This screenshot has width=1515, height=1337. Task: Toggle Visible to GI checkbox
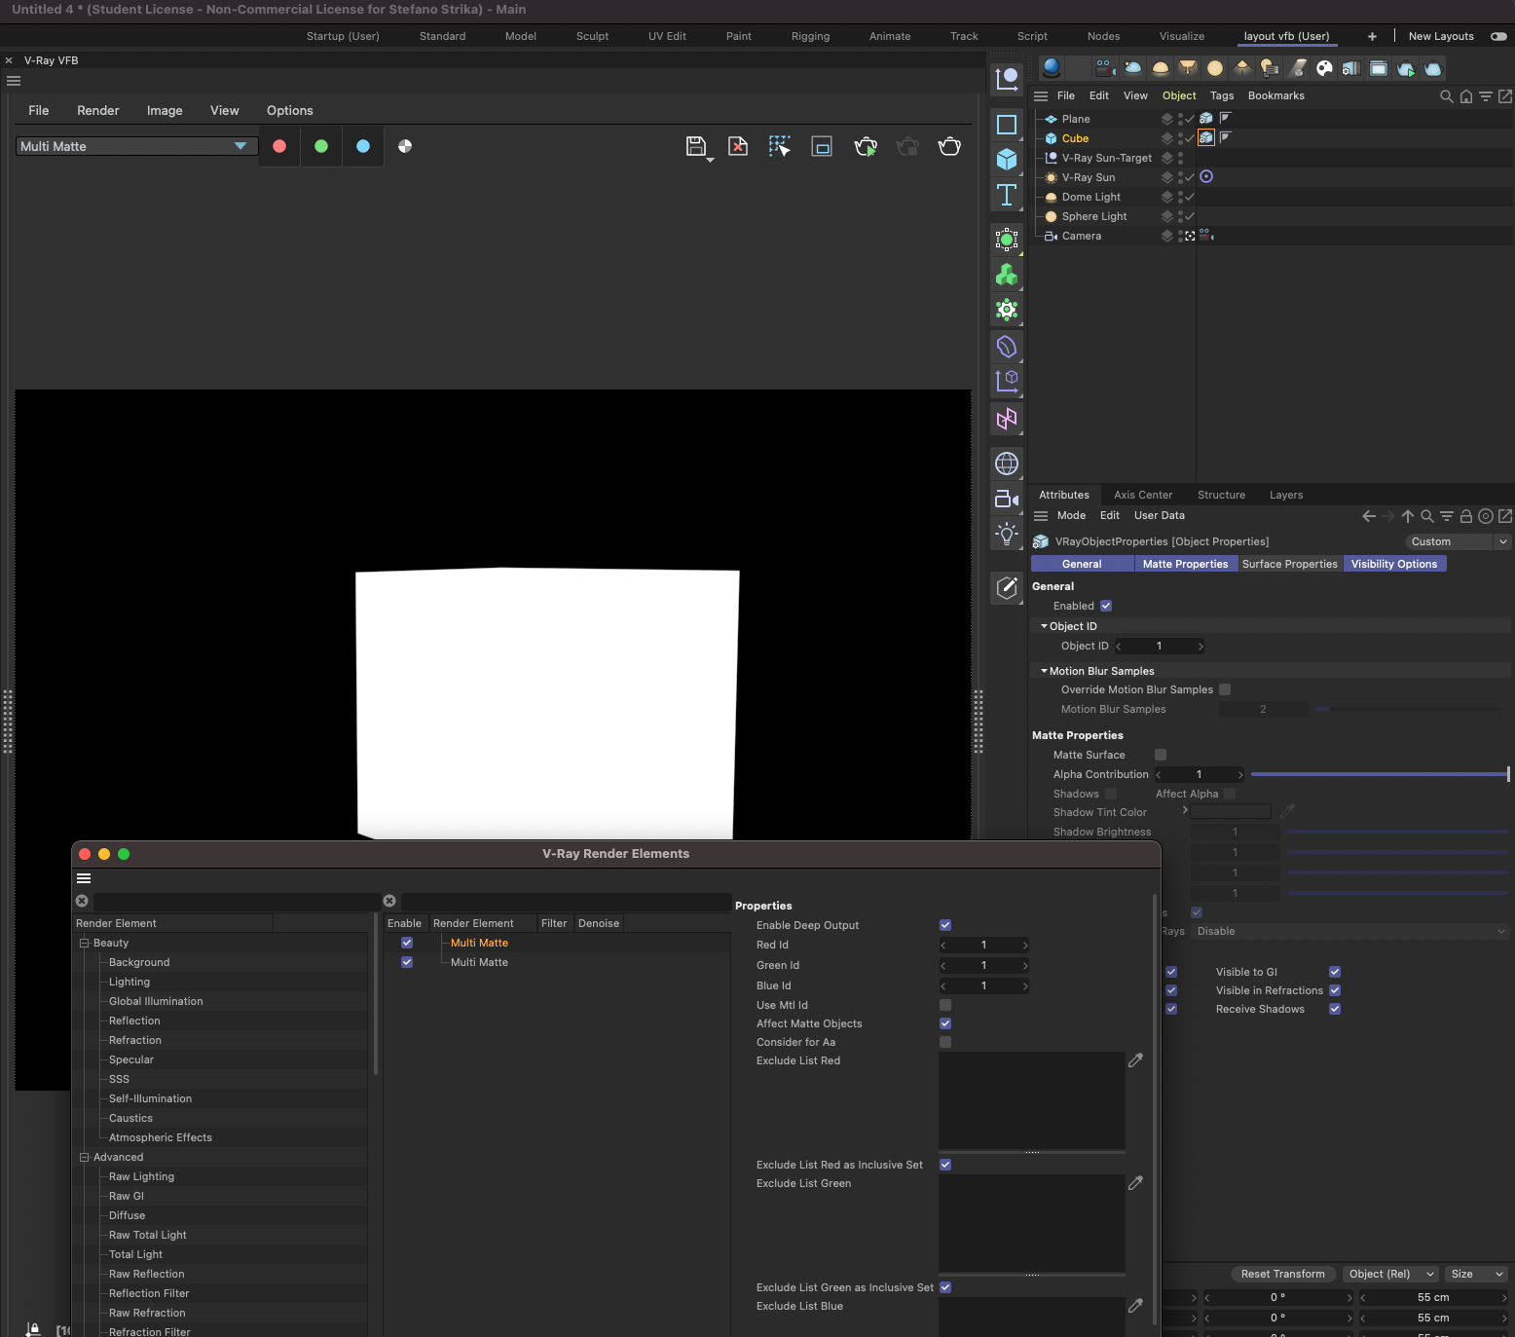pyautogui.click(x=1335, y=972)
